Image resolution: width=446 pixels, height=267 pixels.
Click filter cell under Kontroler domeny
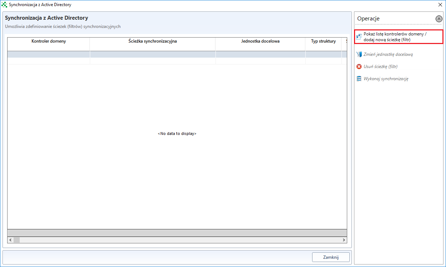(49, 54)
